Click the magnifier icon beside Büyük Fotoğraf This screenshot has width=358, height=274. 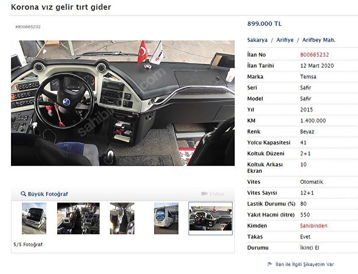23,194
